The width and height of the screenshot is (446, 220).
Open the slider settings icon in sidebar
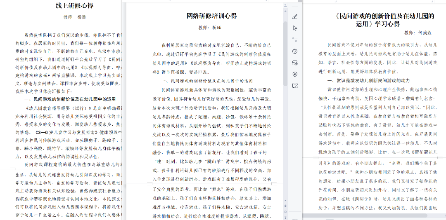click(295, 40)
